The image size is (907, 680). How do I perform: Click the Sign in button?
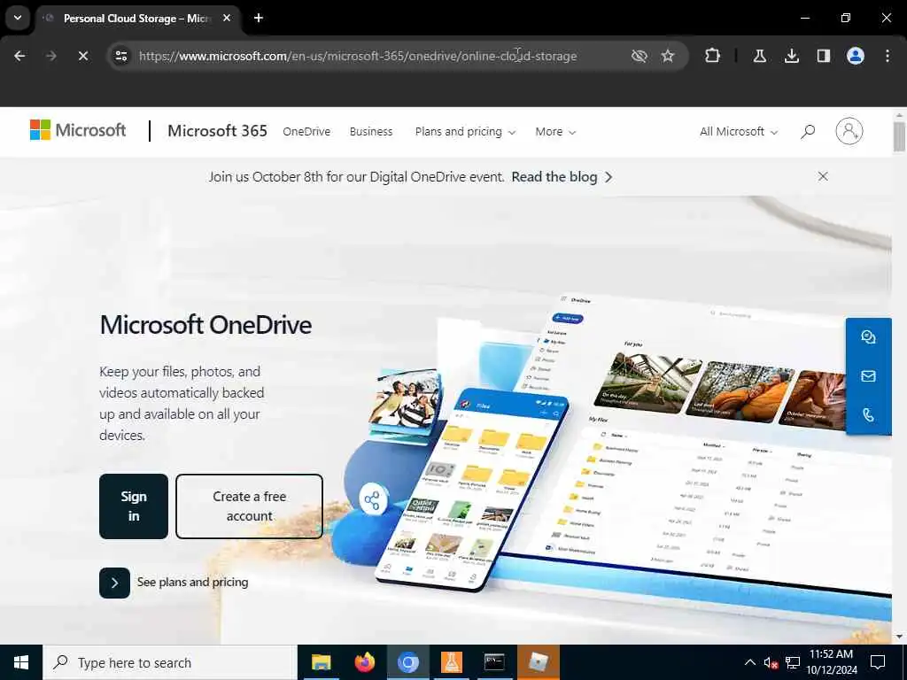pos(134,506)
